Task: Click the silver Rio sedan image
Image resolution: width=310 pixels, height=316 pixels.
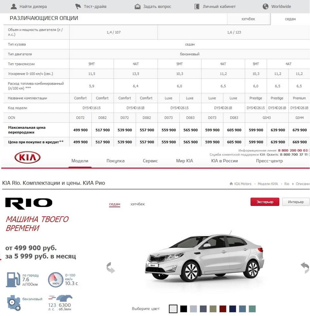Action: [x=204, y=257]
